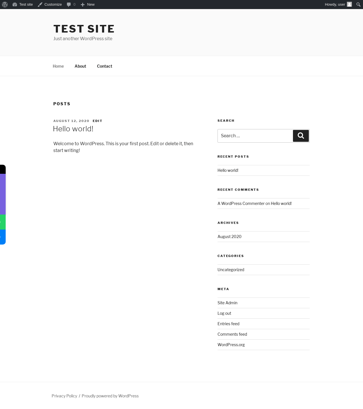Click the Edit link beside the post date

[97, 121]
